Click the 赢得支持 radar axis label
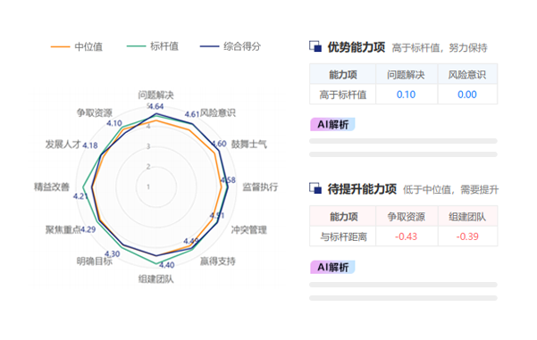This screenshot has height=340, width=537. pyautogui.click(x=218, y=261)
